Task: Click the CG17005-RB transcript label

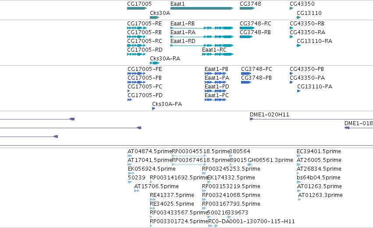Action: tap(144, 32)
